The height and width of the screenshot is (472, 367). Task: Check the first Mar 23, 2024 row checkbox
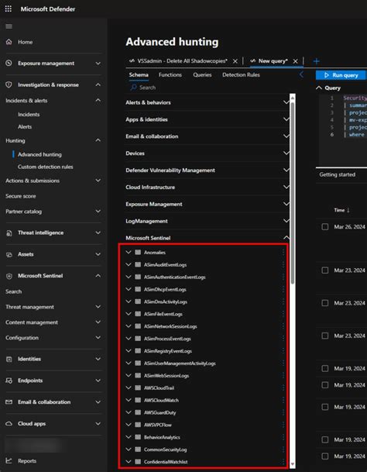click(325, 270)
